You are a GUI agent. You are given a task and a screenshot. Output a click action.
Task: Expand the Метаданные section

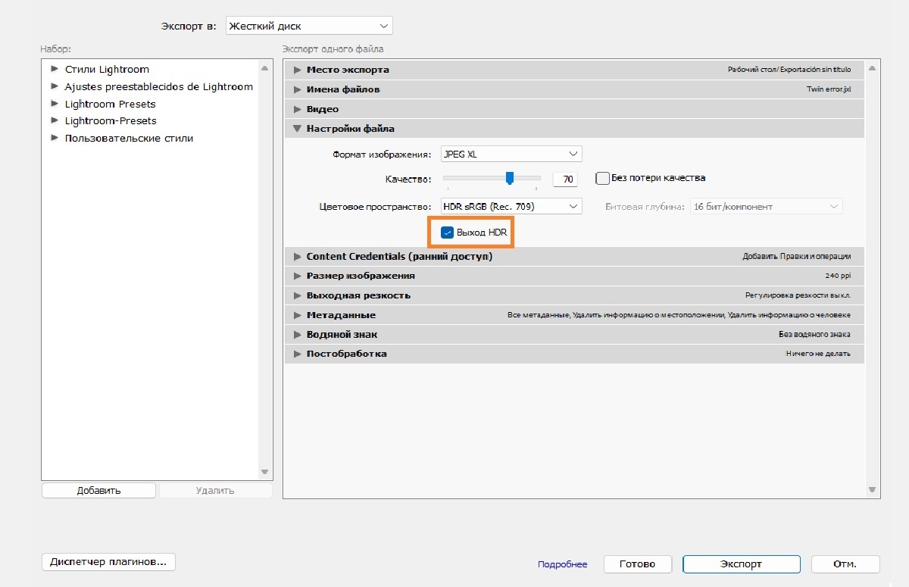click(x=298, y=315)
